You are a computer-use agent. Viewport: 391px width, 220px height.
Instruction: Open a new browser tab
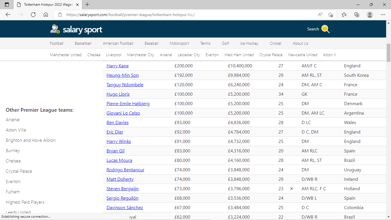87,5
